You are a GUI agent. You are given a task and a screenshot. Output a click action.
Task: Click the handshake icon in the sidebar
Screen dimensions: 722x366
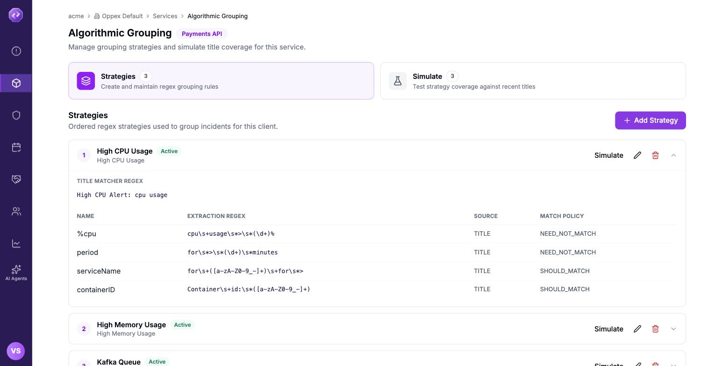click(16, 179)
